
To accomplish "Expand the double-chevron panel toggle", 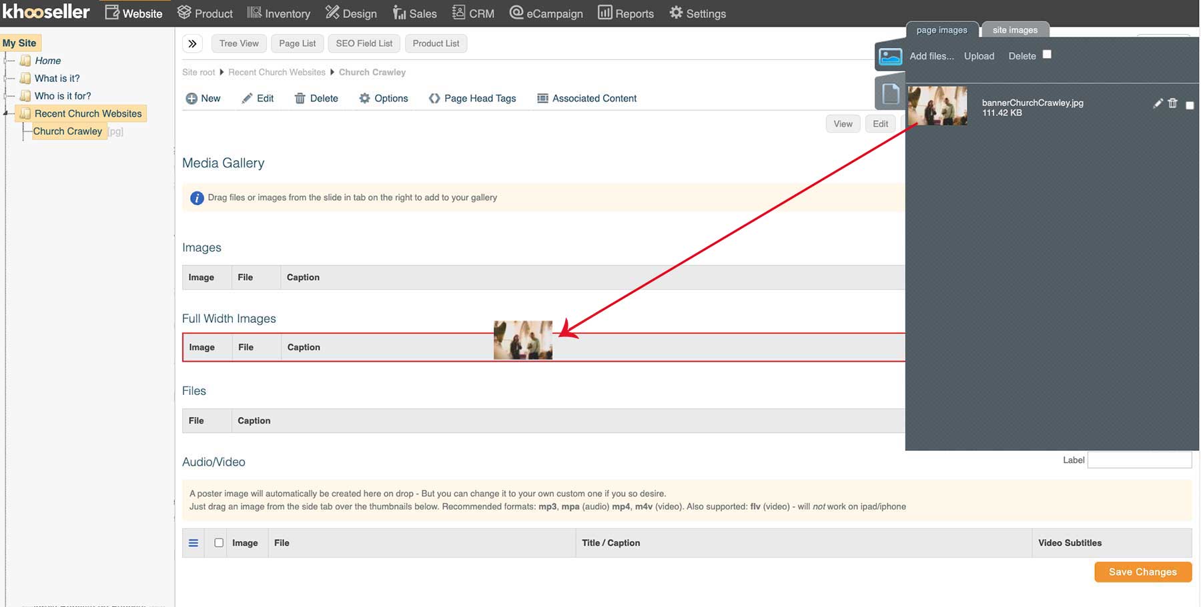I will click(192, 44).
